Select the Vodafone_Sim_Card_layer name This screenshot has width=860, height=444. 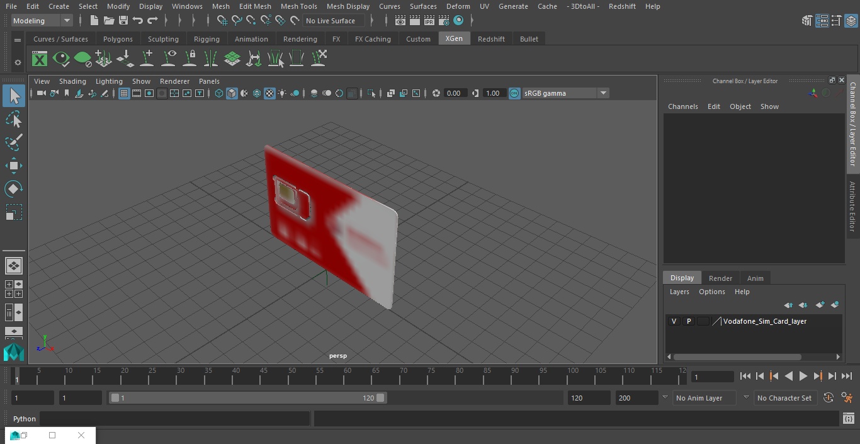764,321
